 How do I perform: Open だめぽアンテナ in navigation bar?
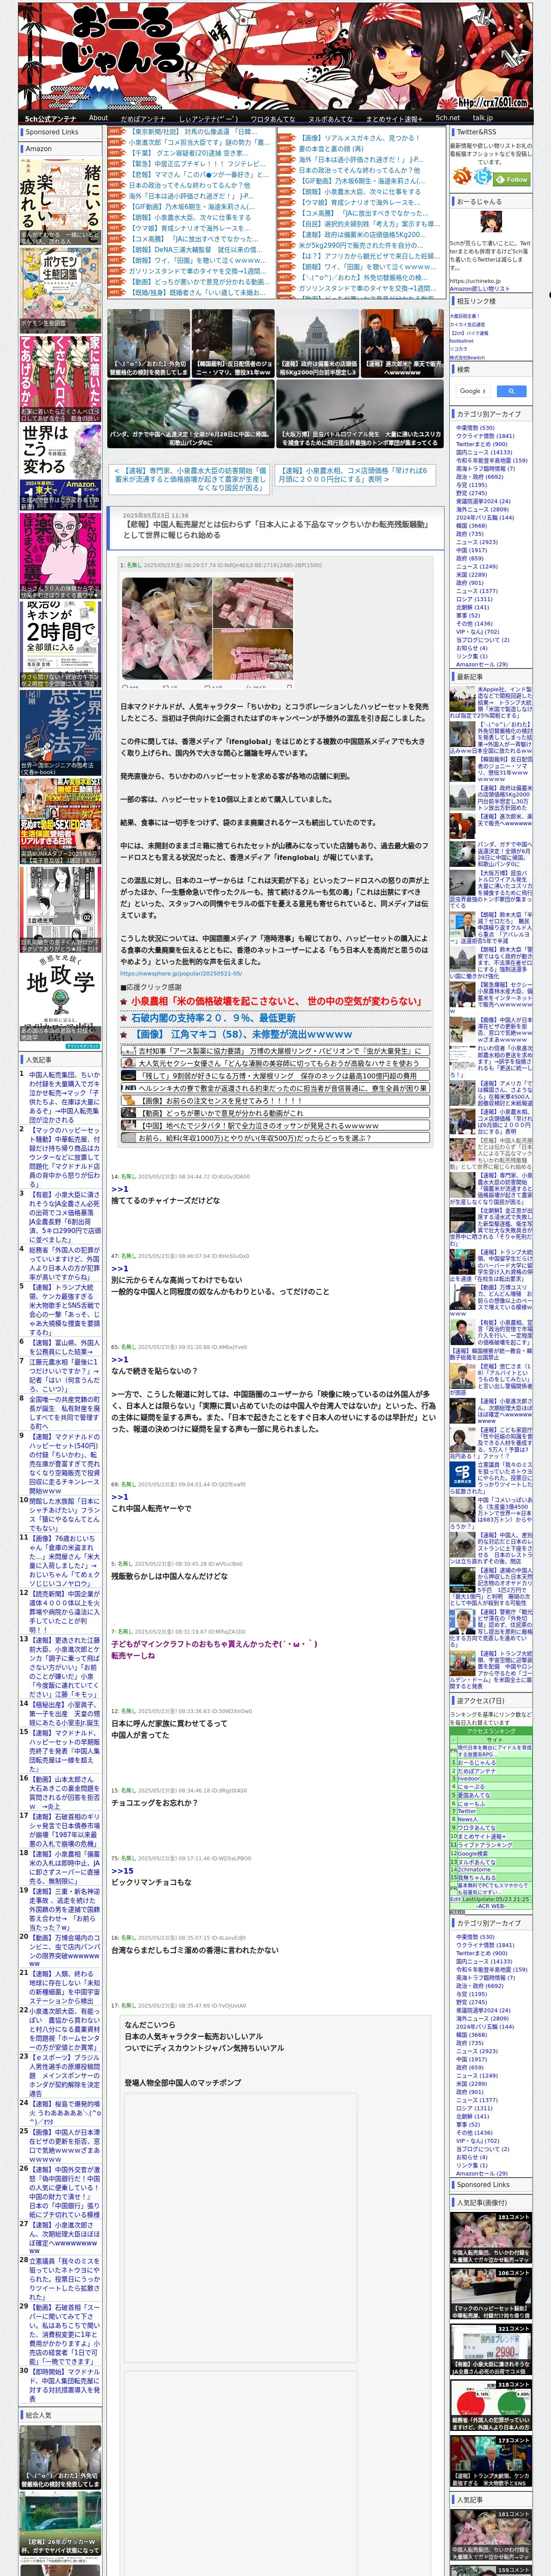point(143,118)
